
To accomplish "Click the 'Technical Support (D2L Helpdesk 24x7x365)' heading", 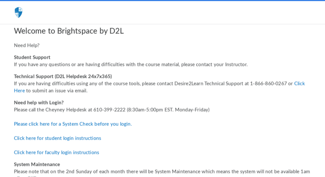I will click(x=63, y=77).
